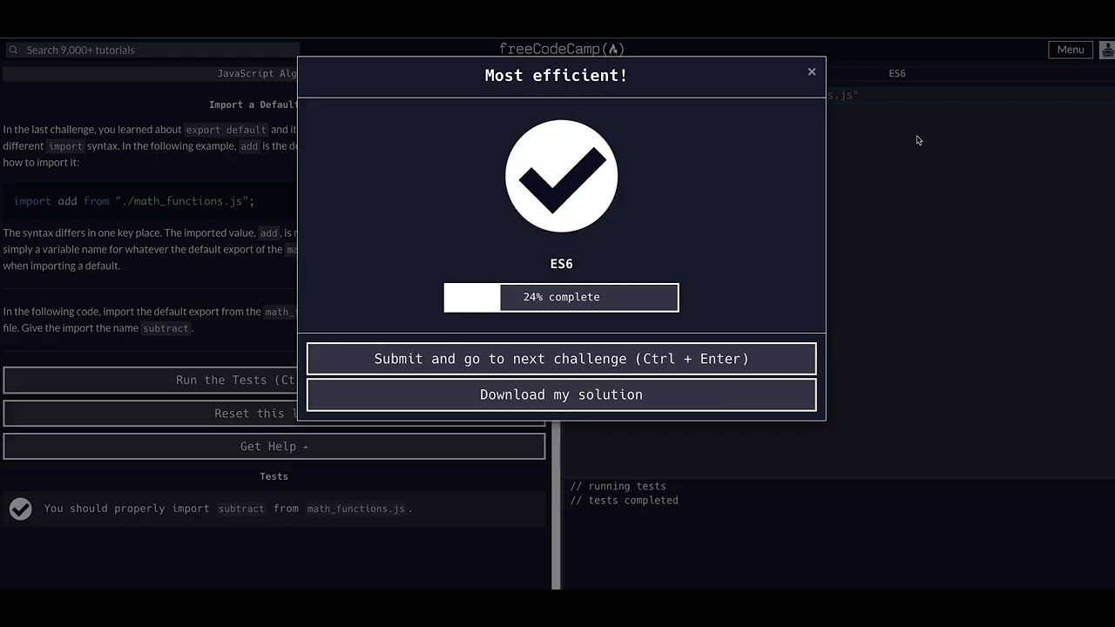Viewport: 1115px width, 627px height.
Task: Click the 'tests completed' console line
Action: pyautogui.click(x=624, y=501)
